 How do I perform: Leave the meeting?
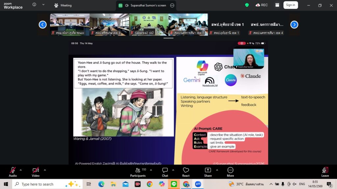pyautogui.click(x=325, y=172)
